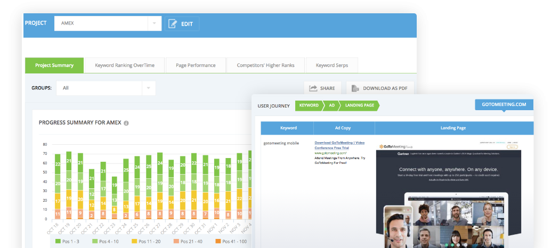Click the OCT 21 chart bar
The image size is (551, 248).
click(x=92, y=194)
